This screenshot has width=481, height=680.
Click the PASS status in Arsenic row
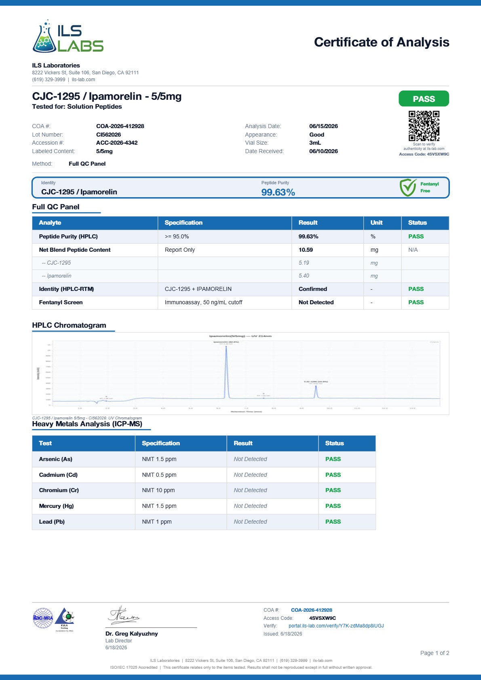[x=333, y=459]
